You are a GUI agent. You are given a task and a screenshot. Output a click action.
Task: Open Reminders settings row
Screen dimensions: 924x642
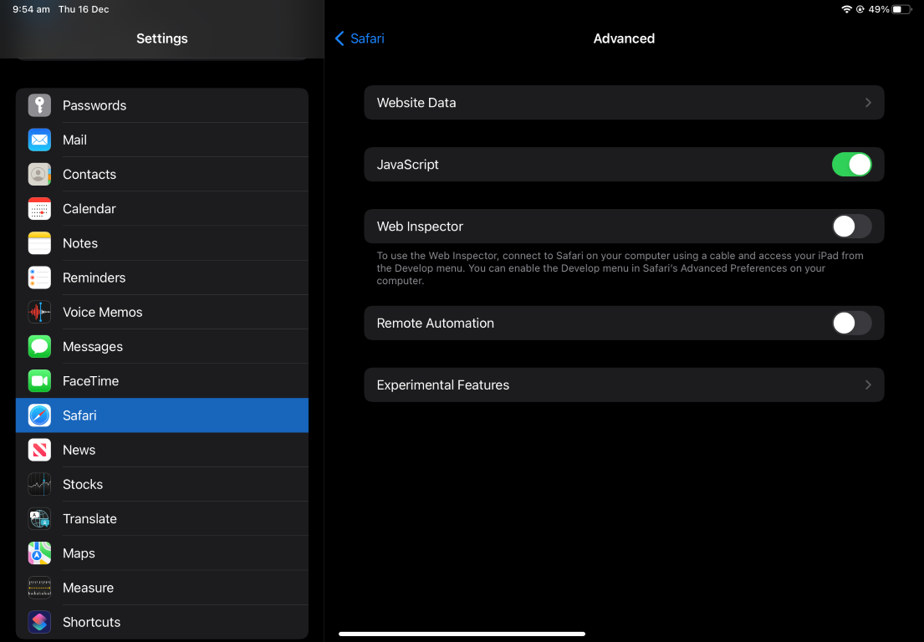162,278
